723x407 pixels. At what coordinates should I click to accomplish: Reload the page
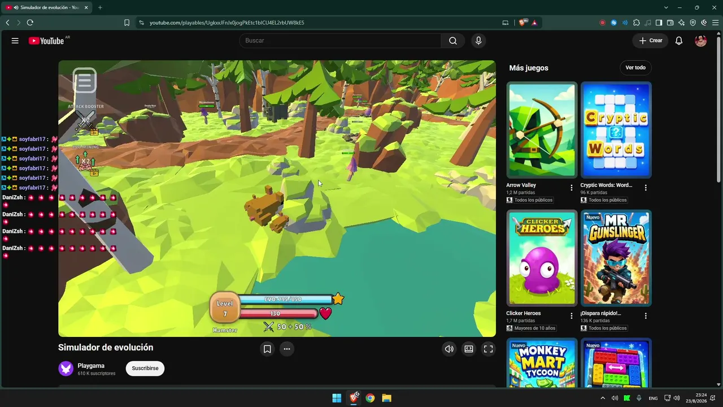point(30,23)
